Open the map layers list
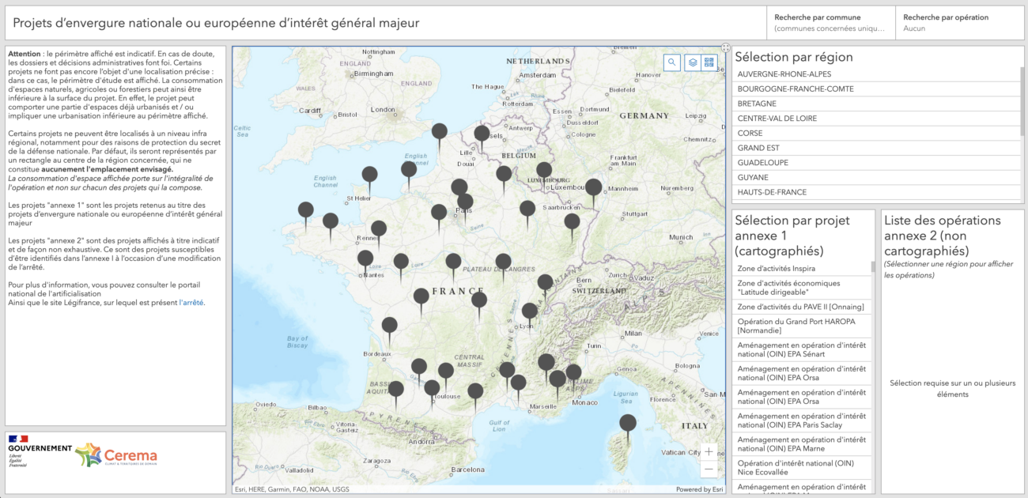This screenshot has width=1028, height=498. (692, 62)
